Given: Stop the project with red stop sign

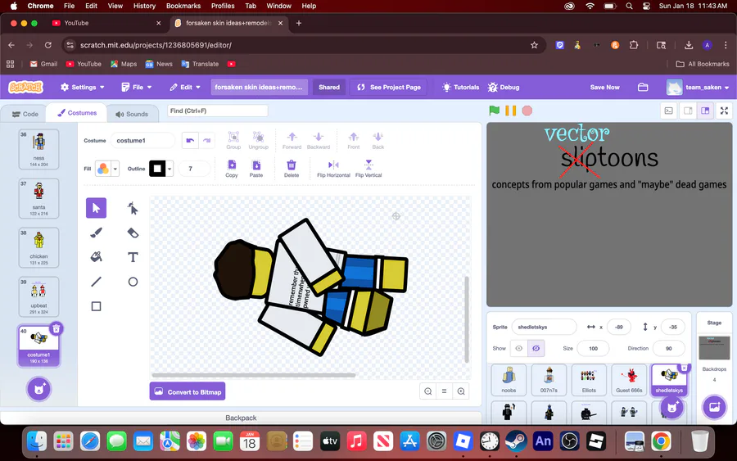Looking at the screenshot, I should pos(527,111).
